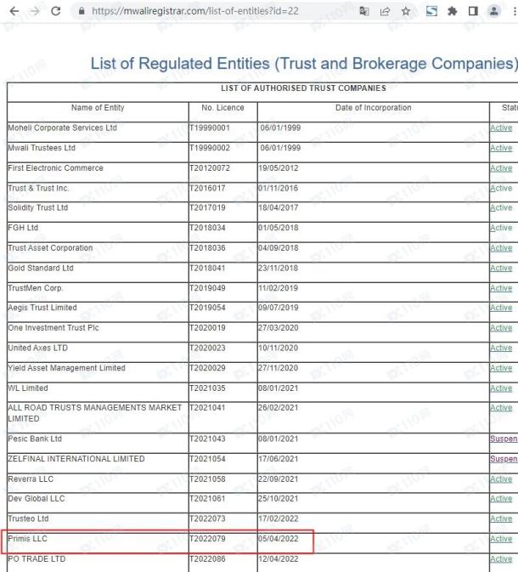
Task: Click the browser forward arrow
Action: click(x=35, y=11)
